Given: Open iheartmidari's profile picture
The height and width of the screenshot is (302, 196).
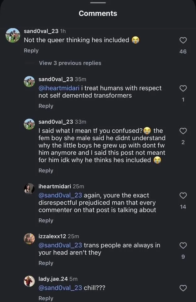Looking at the screenshot, I should [29, 188].
